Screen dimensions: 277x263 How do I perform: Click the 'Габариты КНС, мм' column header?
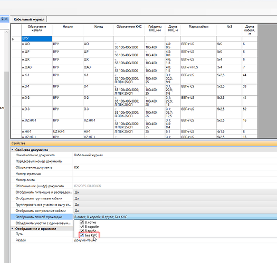point(155,30)
